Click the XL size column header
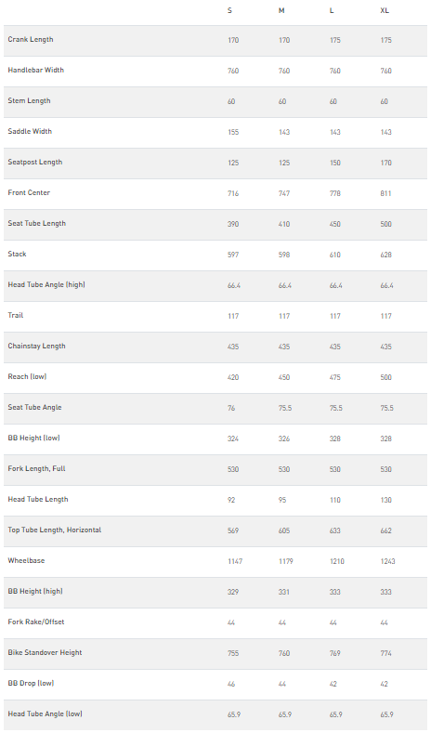 (385, 10)
